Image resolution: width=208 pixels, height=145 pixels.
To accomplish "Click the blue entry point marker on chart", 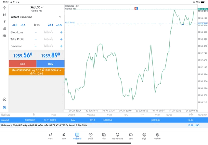I will point(183,25).
